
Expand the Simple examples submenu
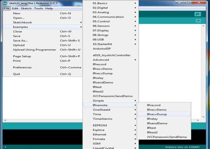click(111, 100)
